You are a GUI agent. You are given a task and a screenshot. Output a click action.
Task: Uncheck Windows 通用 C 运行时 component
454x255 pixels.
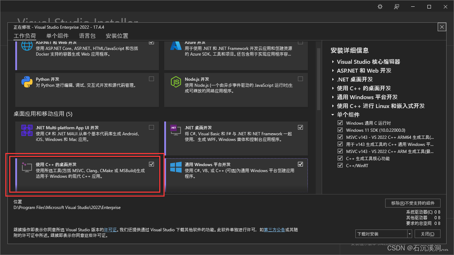340,123
